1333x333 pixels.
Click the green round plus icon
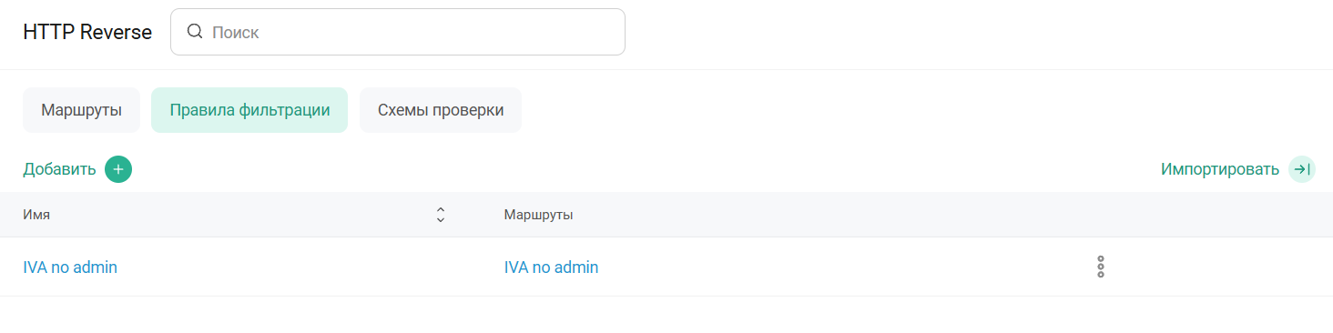click(118, 169)
